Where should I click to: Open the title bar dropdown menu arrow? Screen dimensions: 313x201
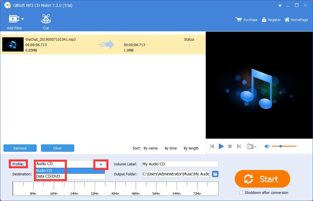[280, 5]
